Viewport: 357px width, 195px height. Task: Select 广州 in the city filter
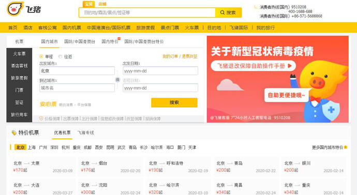pos(43,147)
